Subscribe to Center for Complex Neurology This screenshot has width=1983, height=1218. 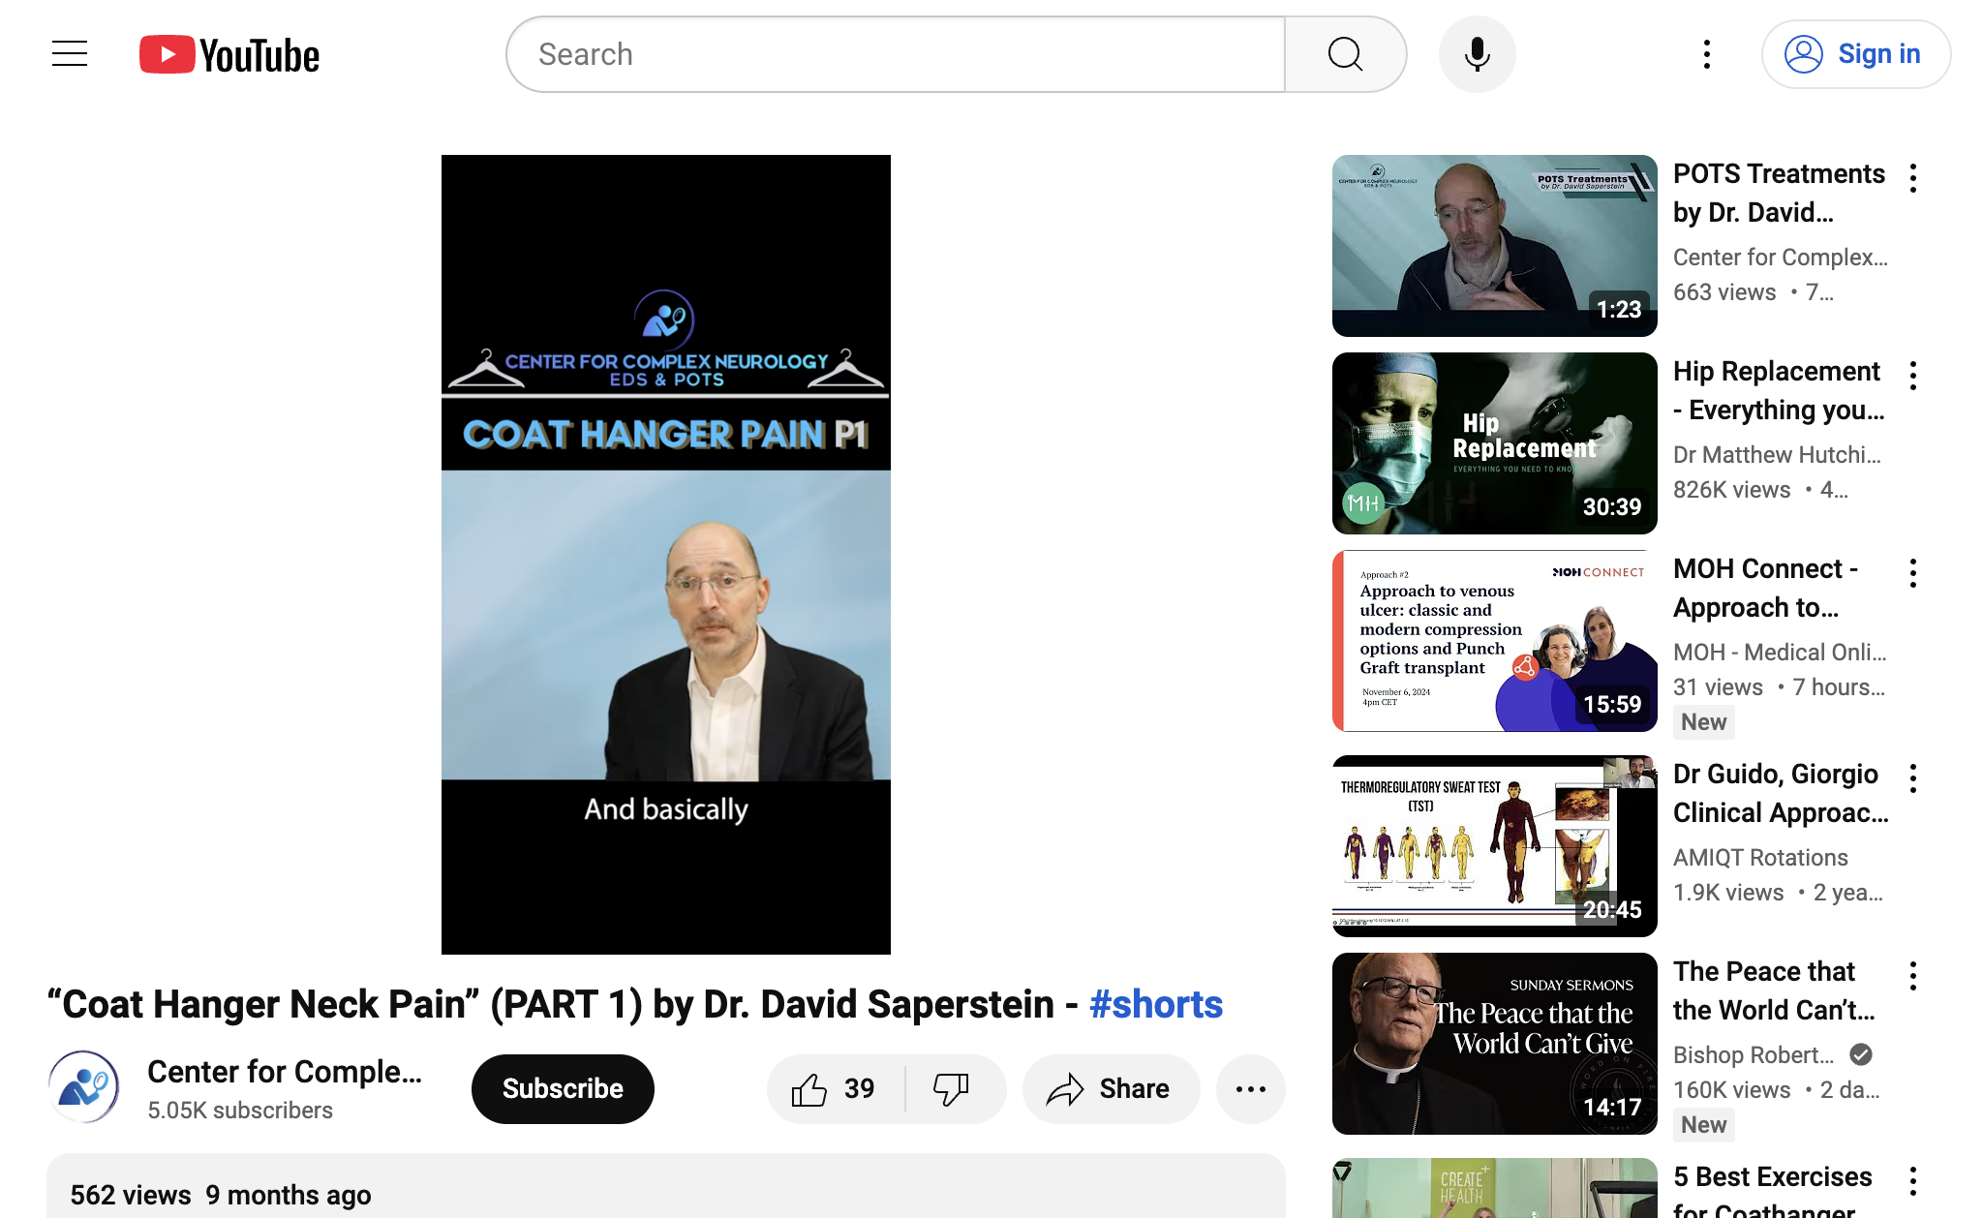[x=563, y=1089]
